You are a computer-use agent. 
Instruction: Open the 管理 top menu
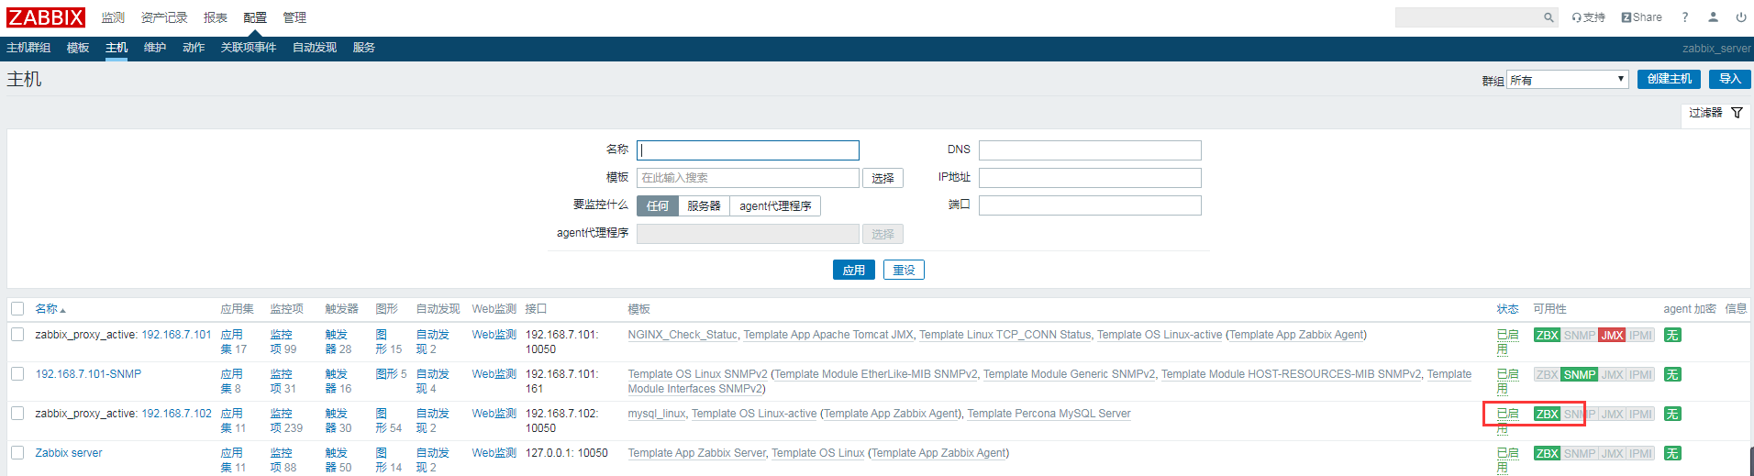click(294, 17)
